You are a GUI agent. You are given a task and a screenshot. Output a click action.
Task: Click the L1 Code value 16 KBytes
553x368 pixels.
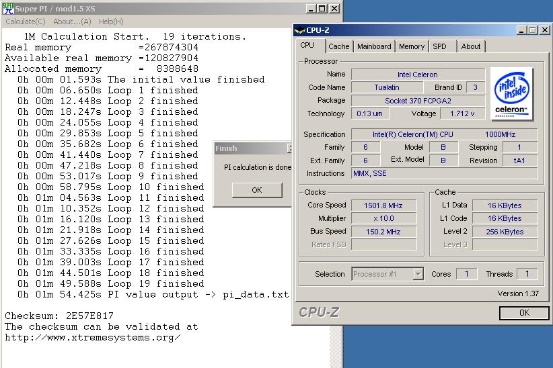(505, 218)
